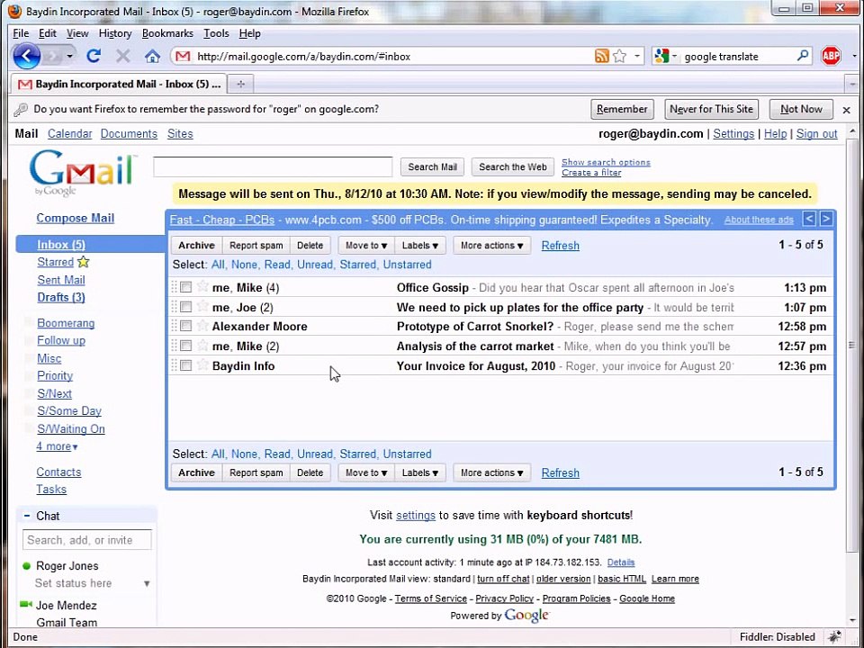The width and height of the screenshot is (864, 648).
Task: Check the Office Gossip conversation checkbox
Action: (185, 287)
